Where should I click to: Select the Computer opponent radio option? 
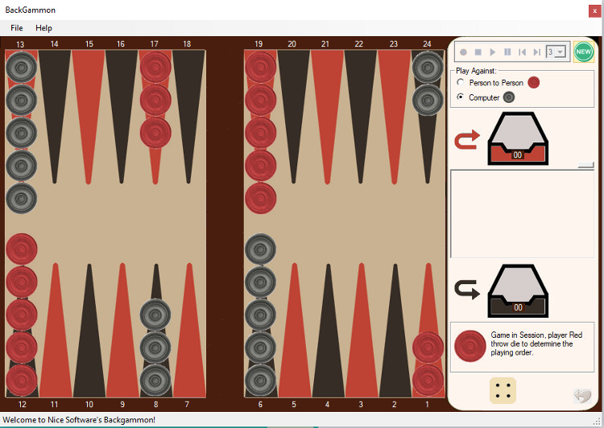coord(461,97)
